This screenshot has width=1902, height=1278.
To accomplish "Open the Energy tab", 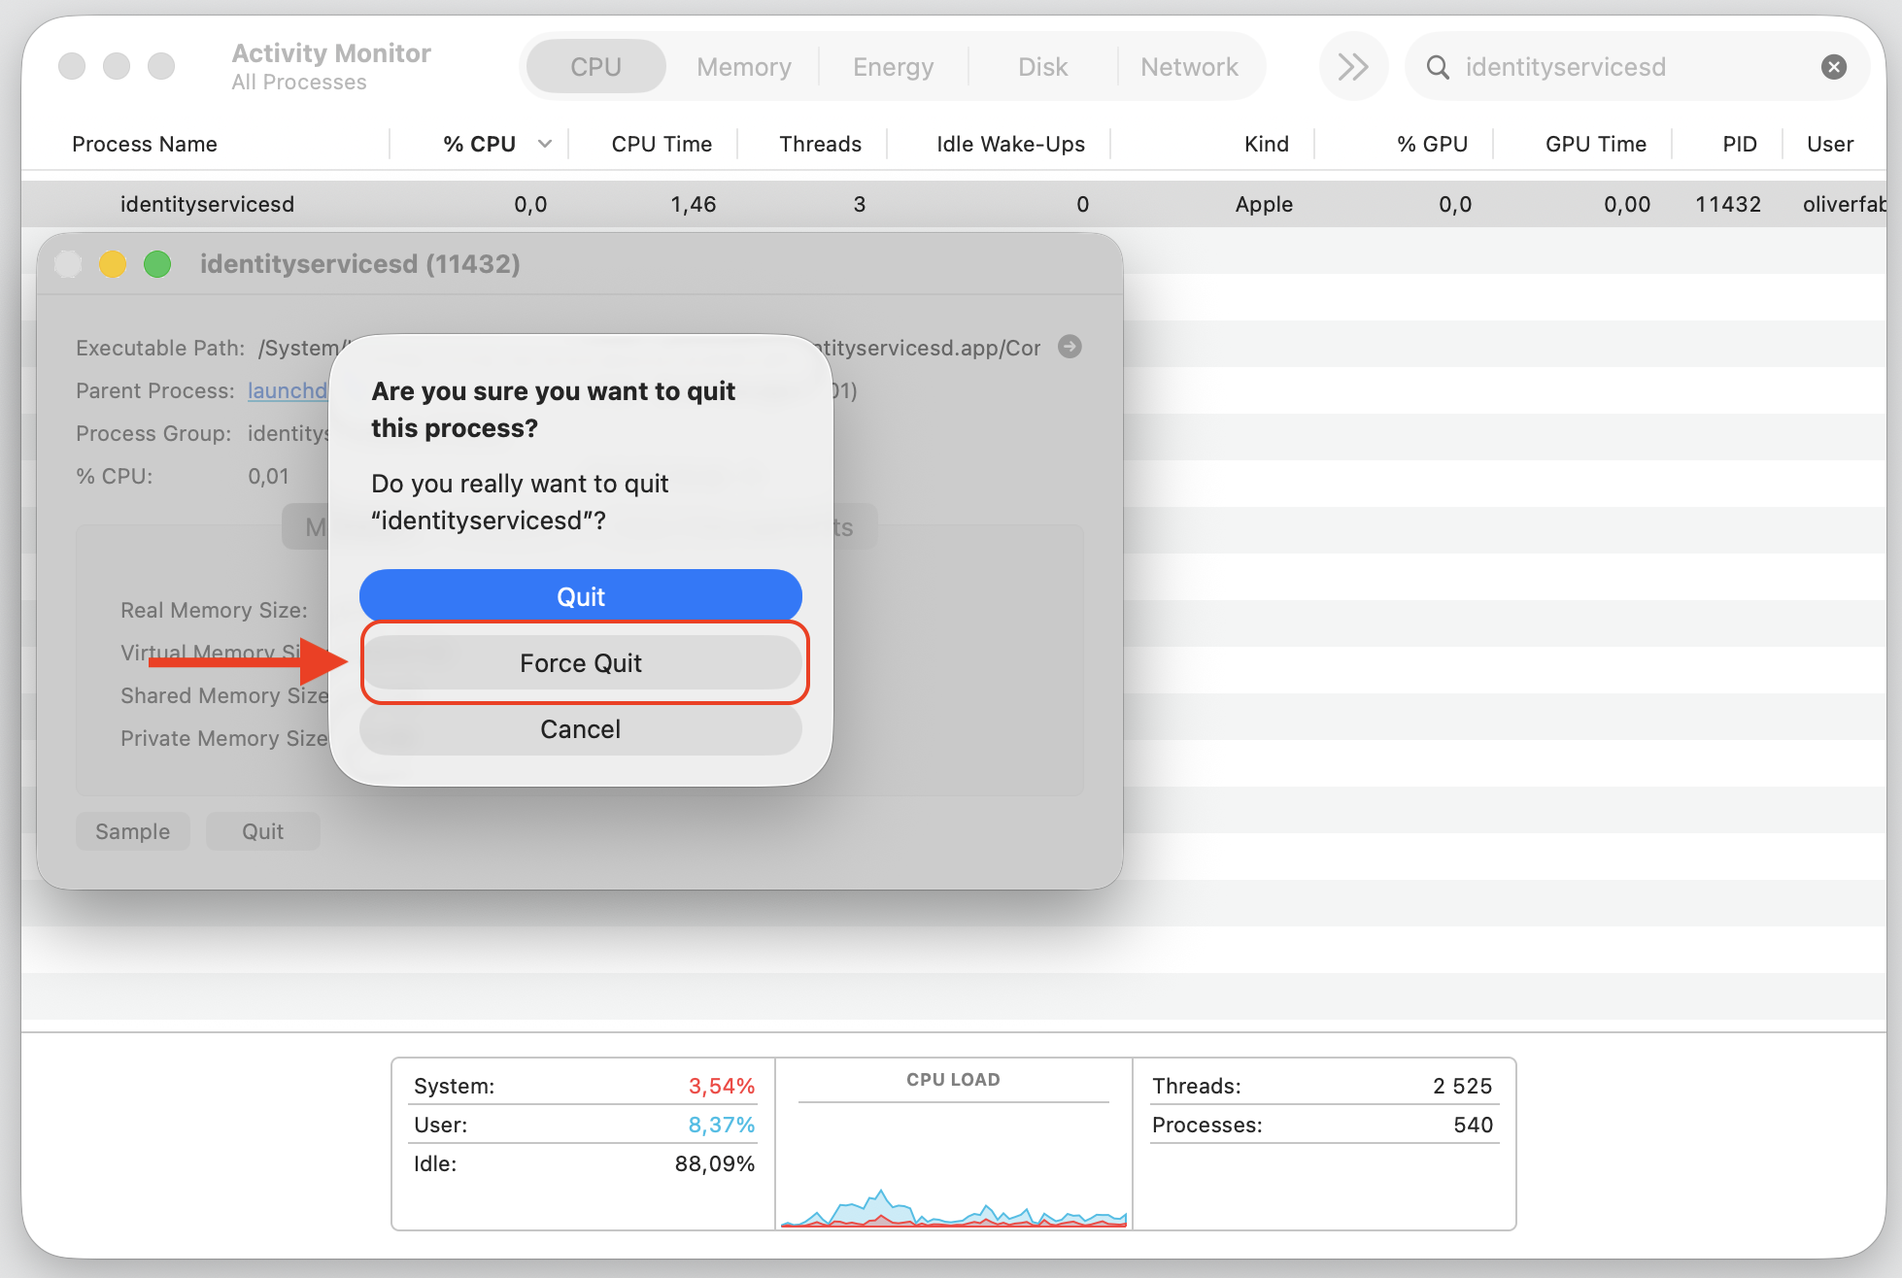I will tap(893, 67).
